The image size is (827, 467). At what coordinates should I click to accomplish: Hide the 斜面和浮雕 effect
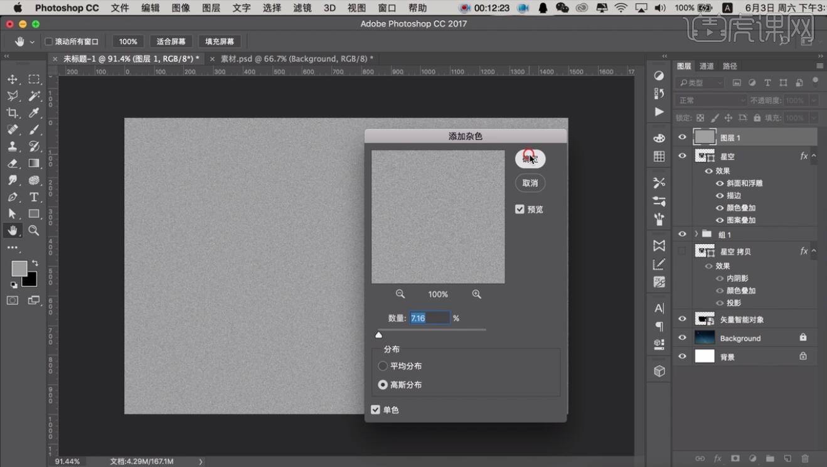click(x=720, y=183)
